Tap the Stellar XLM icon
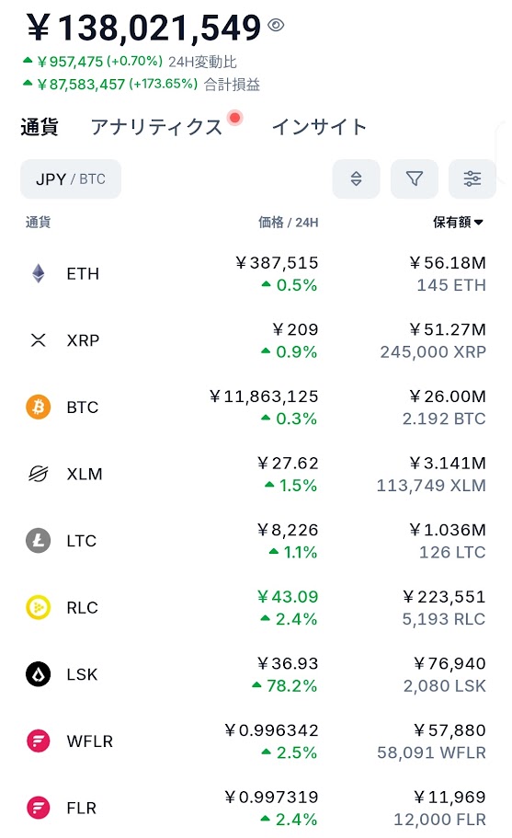The height and width of the screenshot is (838, 512). 39,474
